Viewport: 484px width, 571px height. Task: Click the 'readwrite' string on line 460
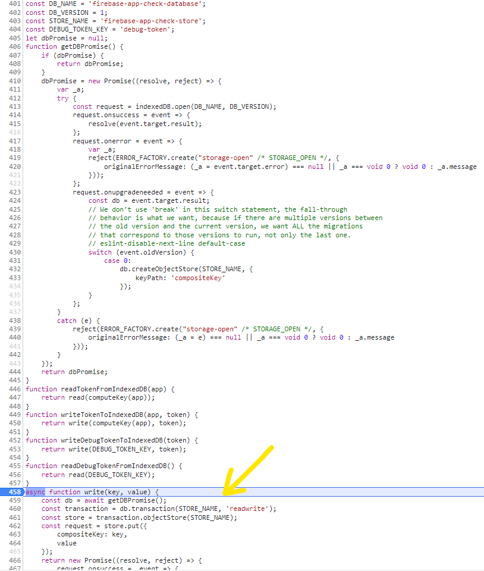click(247, 509)
